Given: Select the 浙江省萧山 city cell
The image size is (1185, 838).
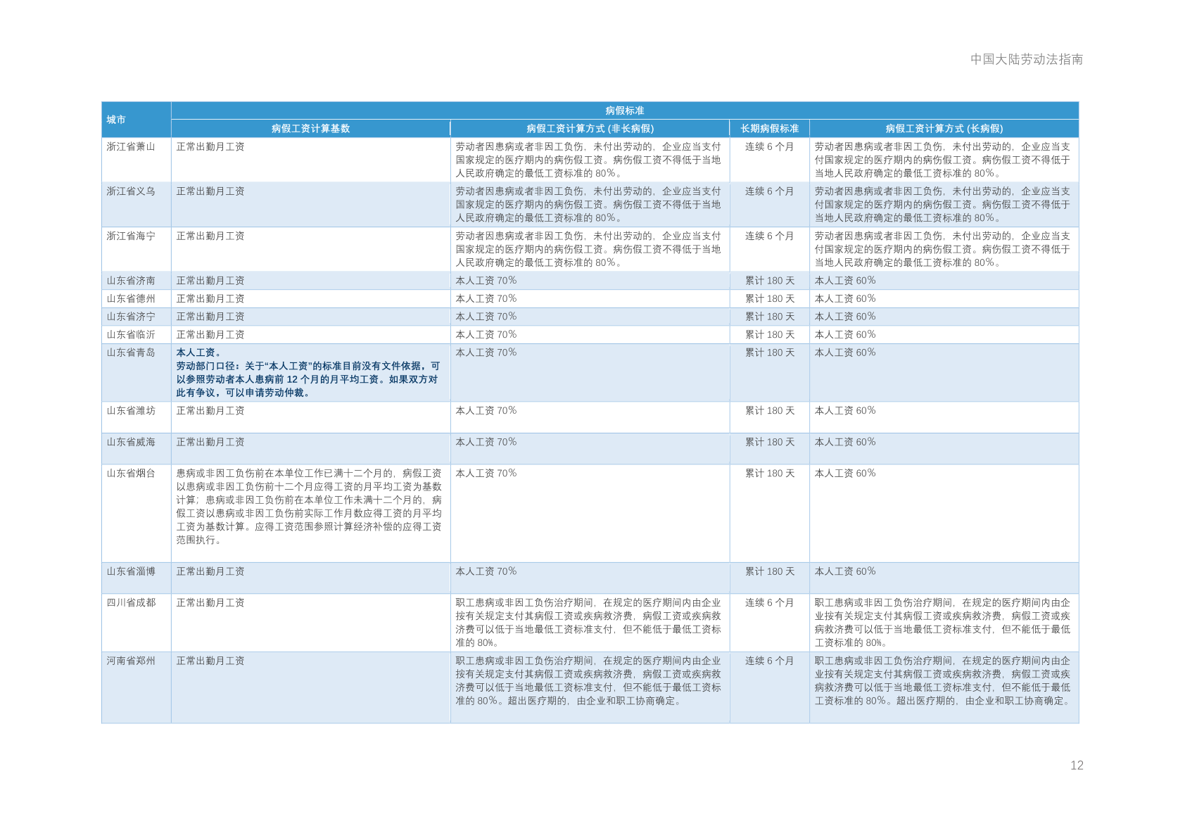Looking at the screenshot, I should (x=131, y=147).
